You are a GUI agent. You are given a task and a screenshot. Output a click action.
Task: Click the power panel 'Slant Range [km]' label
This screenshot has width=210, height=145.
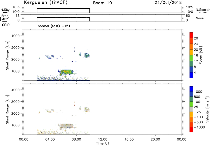pyautogui.click(x=7, y=55)
